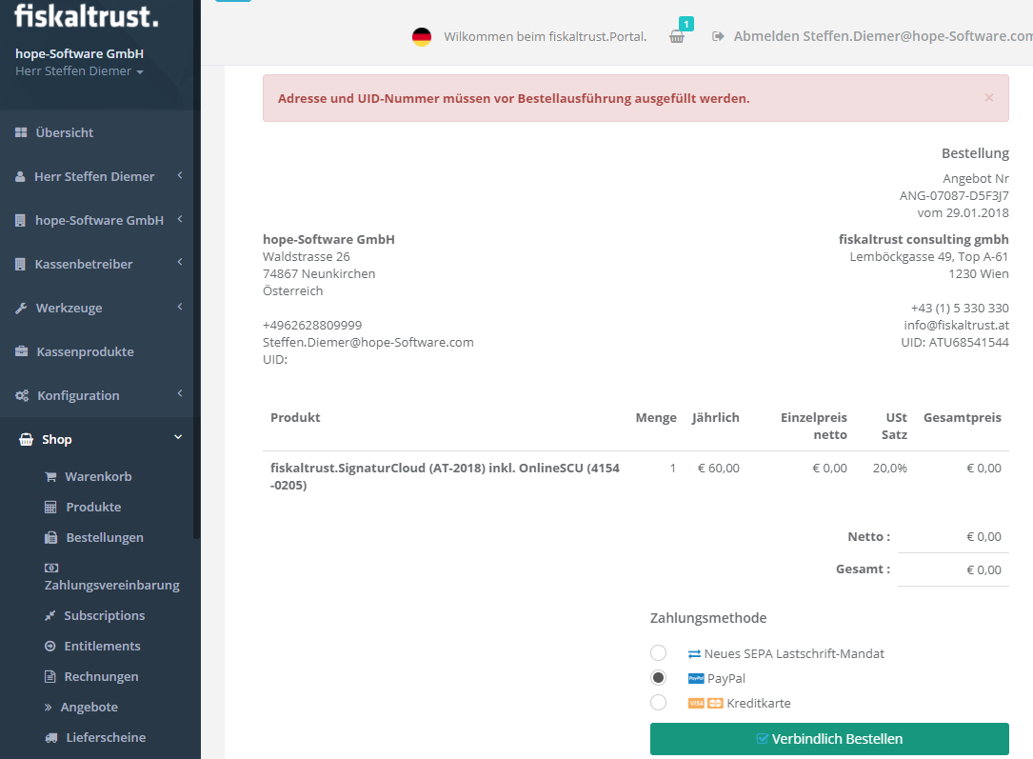Collapse the Shop menu chevron
This screenshot has width=1033, height=759.
pos(178,437)
